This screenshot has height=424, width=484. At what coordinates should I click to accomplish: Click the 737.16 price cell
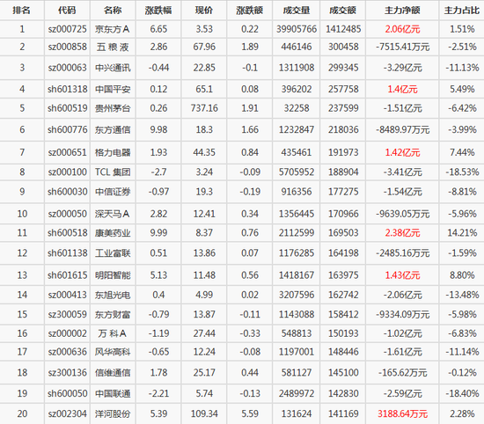pos(204,108)
